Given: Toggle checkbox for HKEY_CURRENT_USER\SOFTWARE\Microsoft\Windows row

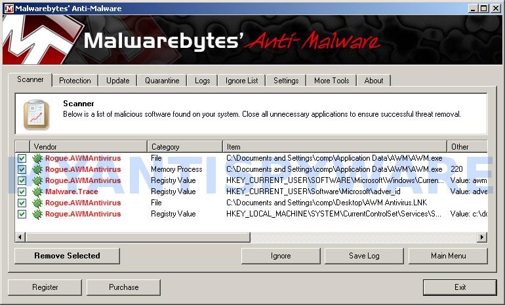Looking at the screenshot, I should 22,180.
